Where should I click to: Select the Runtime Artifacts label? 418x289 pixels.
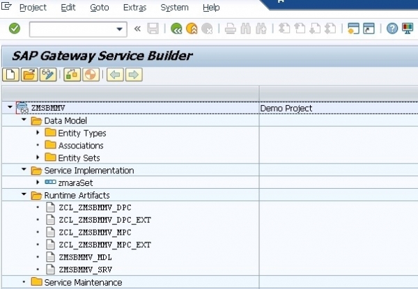point(77,195)
